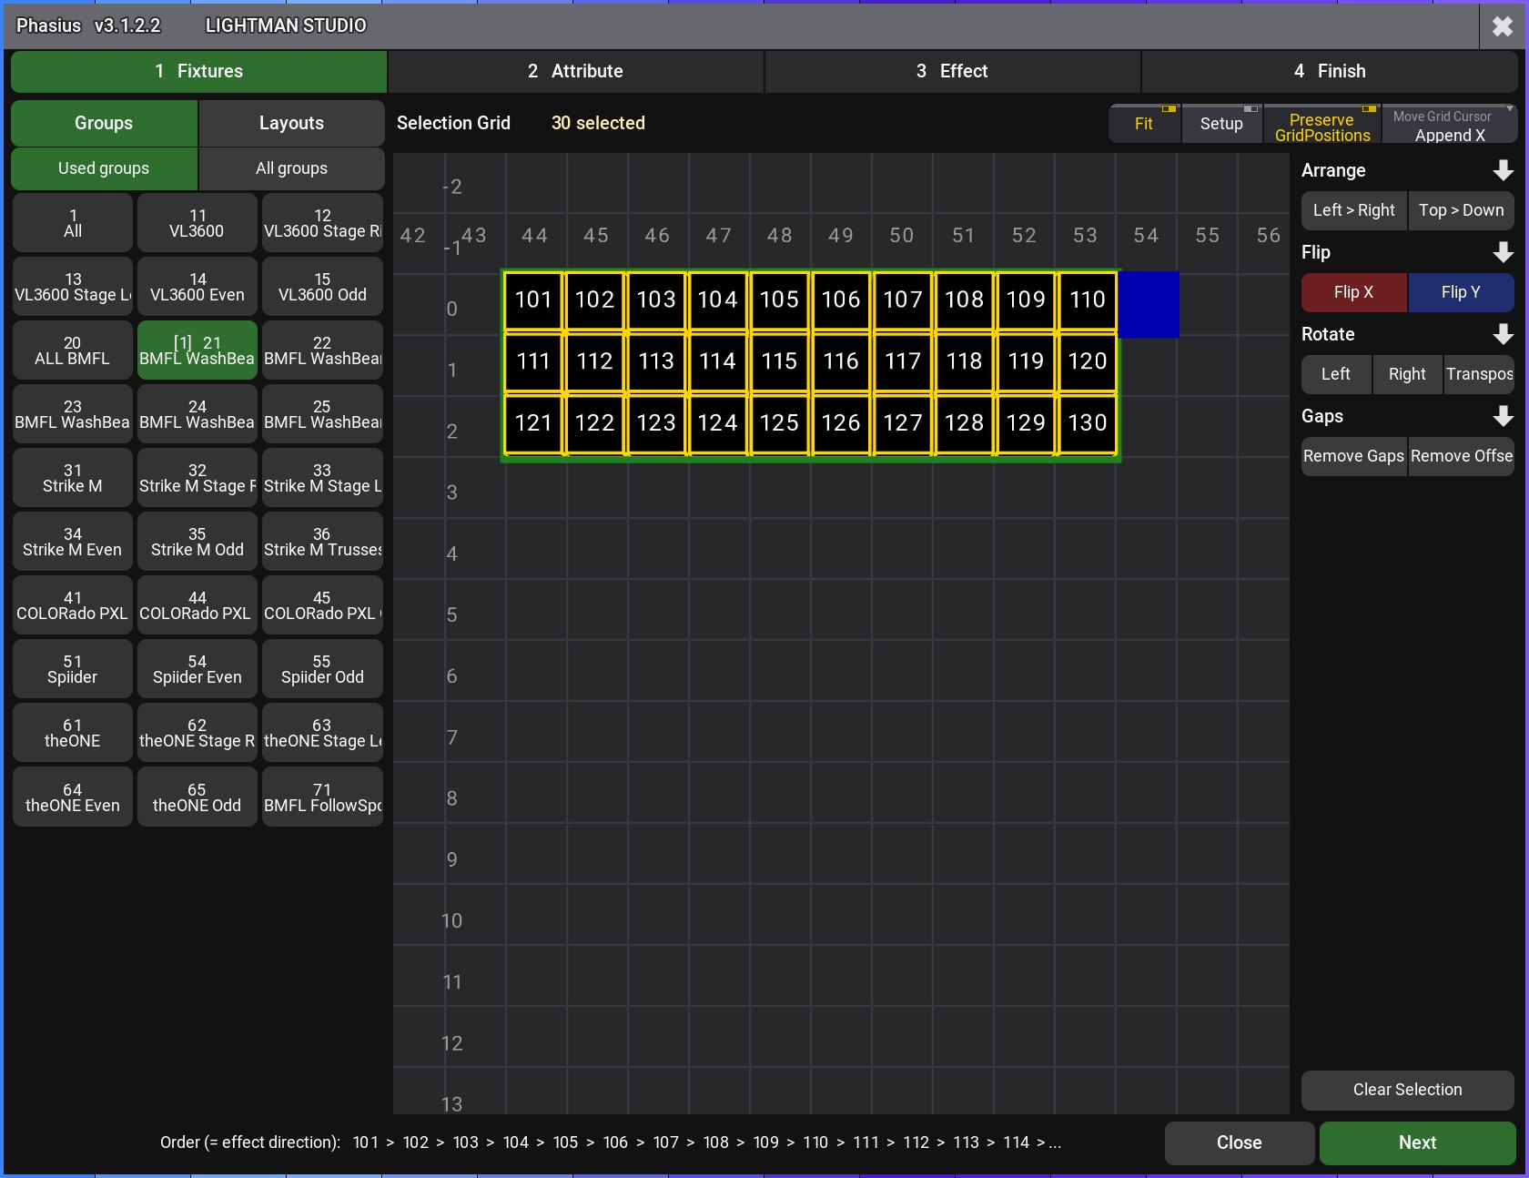Show All groups filter
The image size is (1529, 1178).
(291, 168)
